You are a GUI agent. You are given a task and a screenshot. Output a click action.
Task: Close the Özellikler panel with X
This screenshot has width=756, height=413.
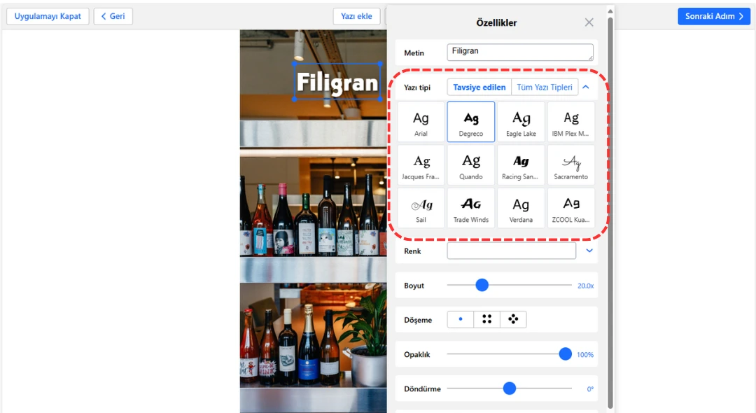coord(589,22)
